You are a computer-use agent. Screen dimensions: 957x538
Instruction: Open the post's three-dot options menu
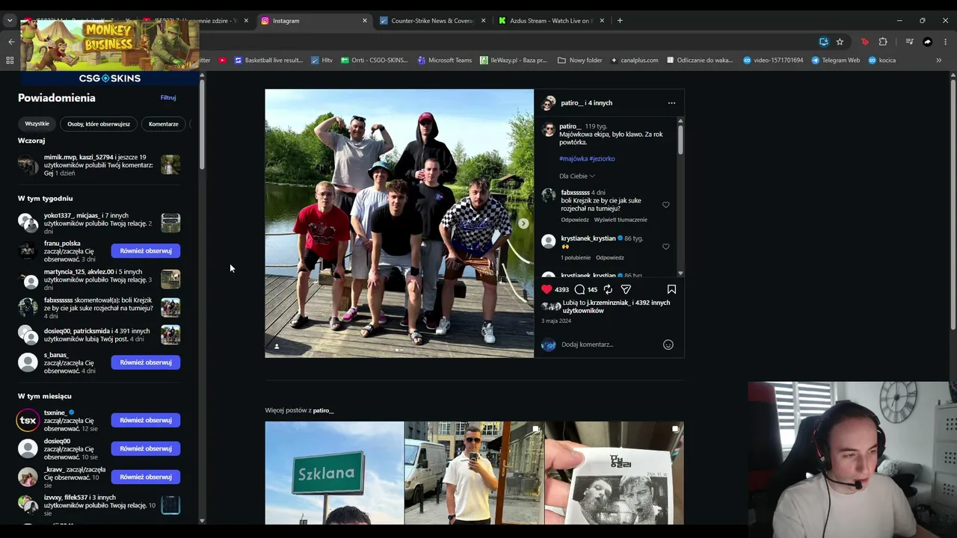pos(671,103)
